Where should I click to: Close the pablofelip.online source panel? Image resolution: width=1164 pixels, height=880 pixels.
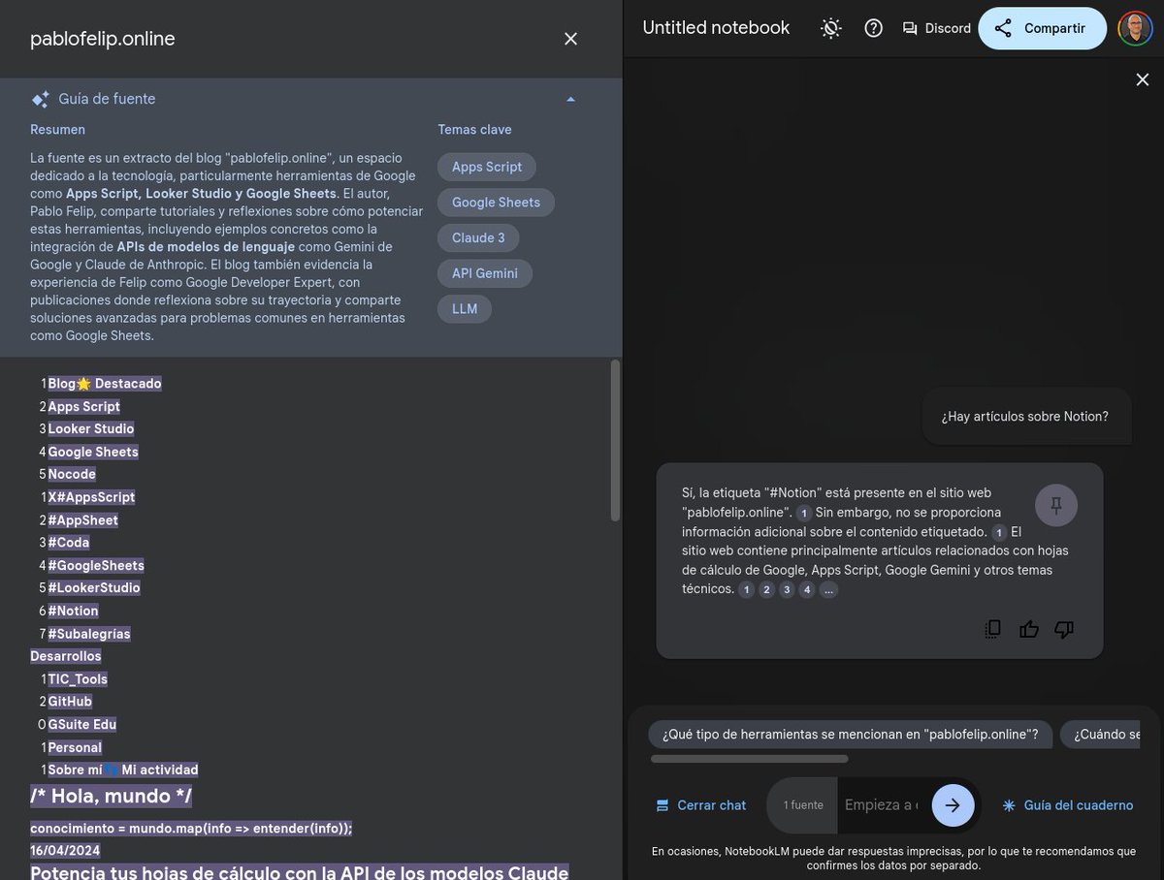pos(570,39)
